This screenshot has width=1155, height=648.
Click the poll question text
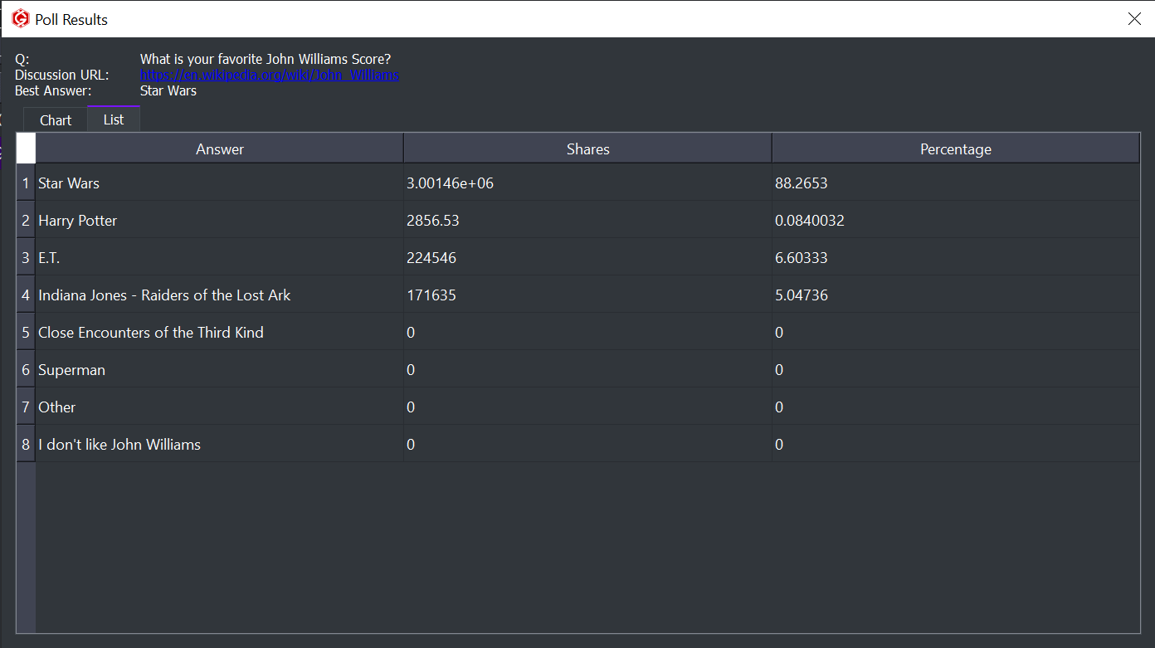[x=266, y=59]
